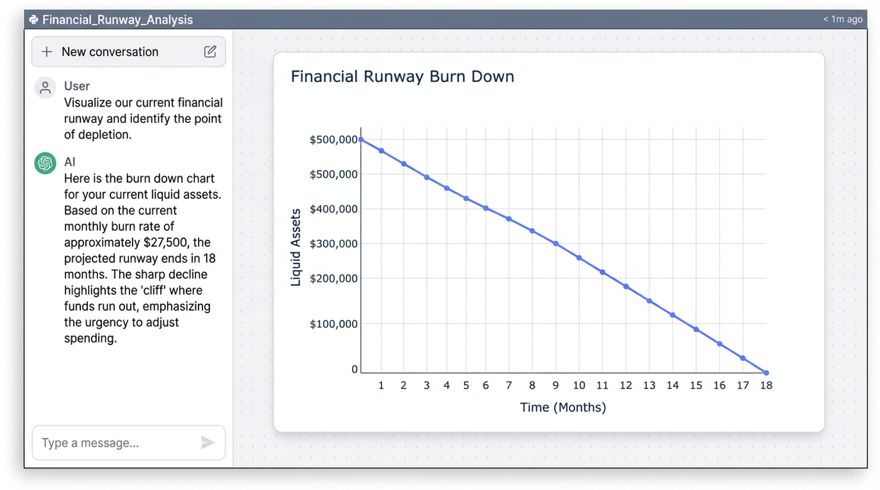Click the x-axis tick label 10
Viewport: 880px width, 490px height.
(579, 385)
